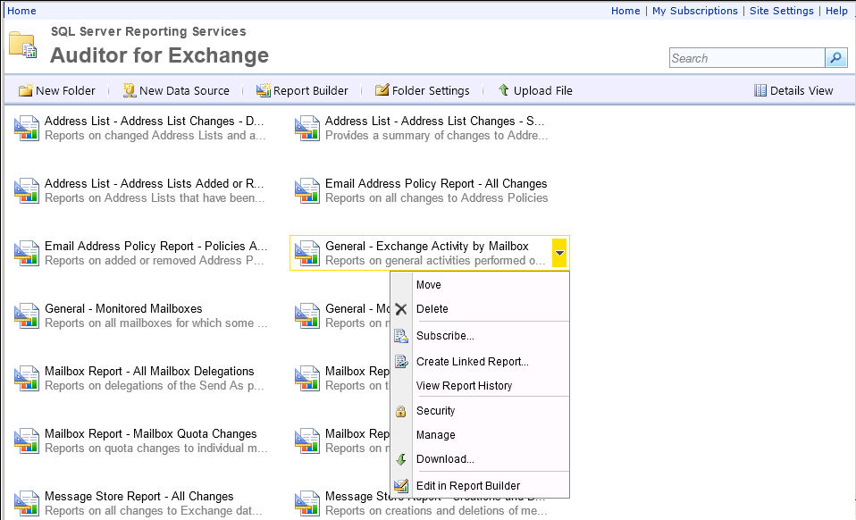
Task: Open the Home breadcrumb link at top left
Action: pos(21,11)
